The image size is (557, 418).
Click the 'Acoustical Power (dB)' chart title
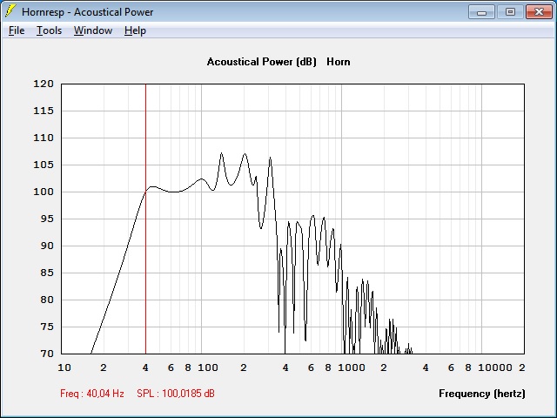[x=261, y=62]
